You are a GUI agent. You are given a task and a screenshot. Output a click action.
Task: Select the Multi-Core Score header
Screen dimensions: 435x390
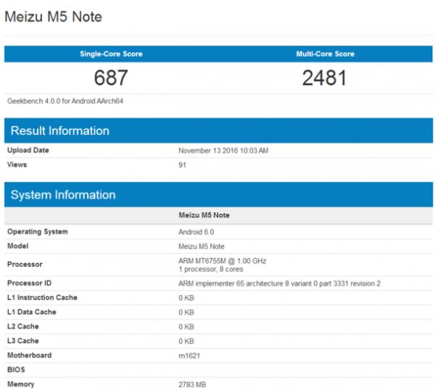325,54
